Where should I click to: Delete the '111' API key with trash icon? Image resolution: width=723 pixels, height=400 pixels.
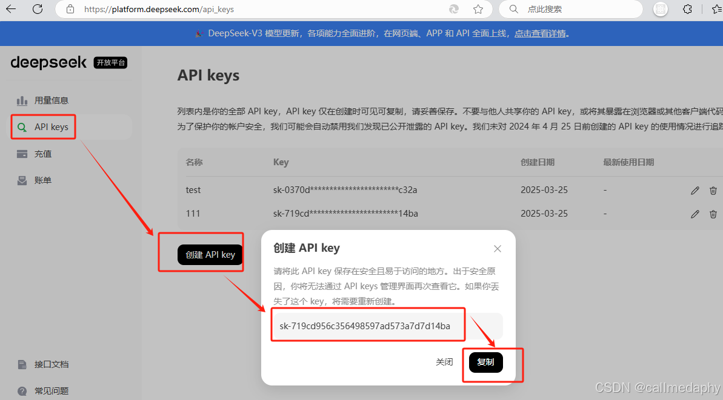pos(713,214)
